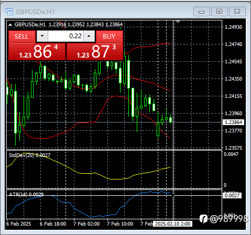This screenshot has height=235, width=251.
Task: Click the 1.24545 price scale value
Action: 233,62
